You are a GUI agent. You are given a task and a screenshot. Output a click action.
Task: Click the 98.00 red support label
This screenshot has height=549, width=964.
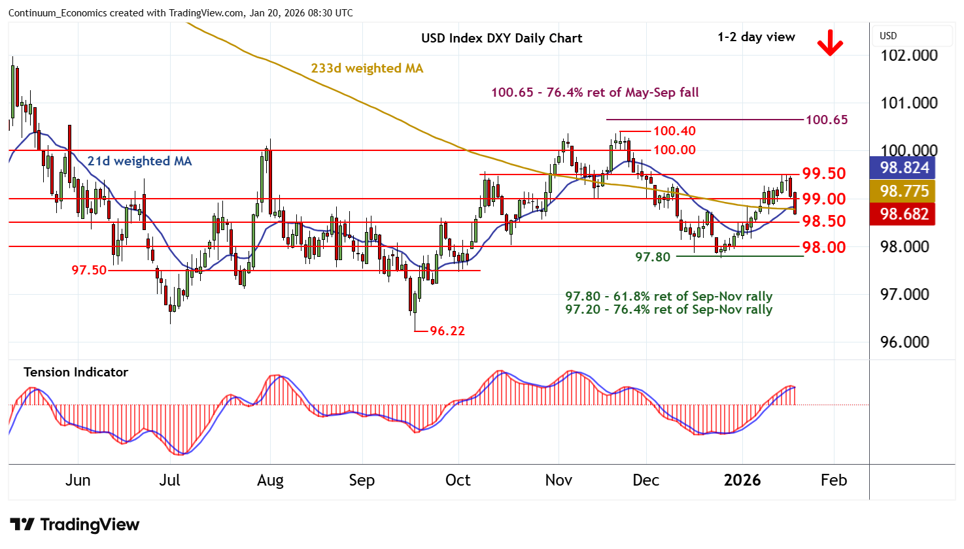[824, 247]
